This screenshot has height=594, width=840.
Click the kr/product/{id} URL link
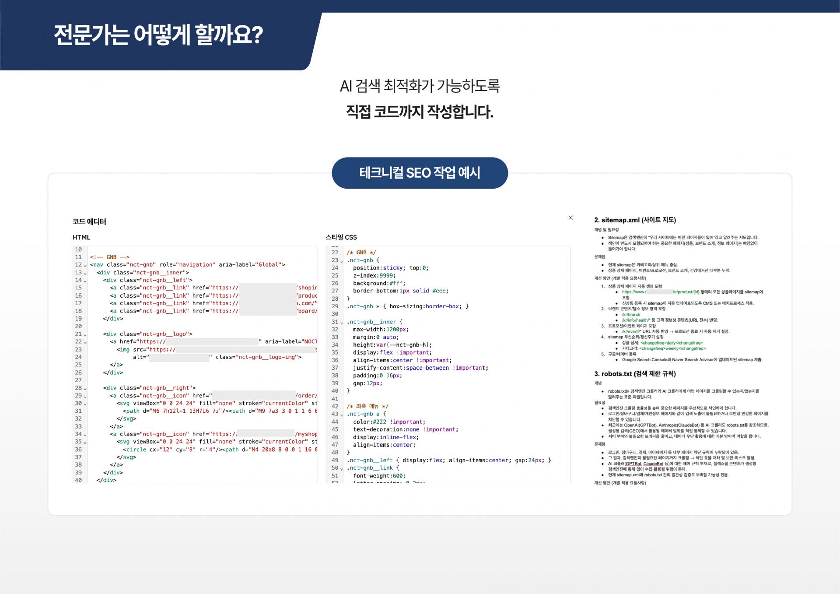coord(661,292)
